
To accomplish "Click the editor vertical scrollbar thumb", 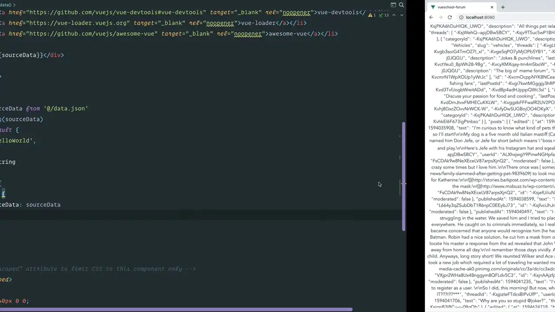I will tap(404, 175).
